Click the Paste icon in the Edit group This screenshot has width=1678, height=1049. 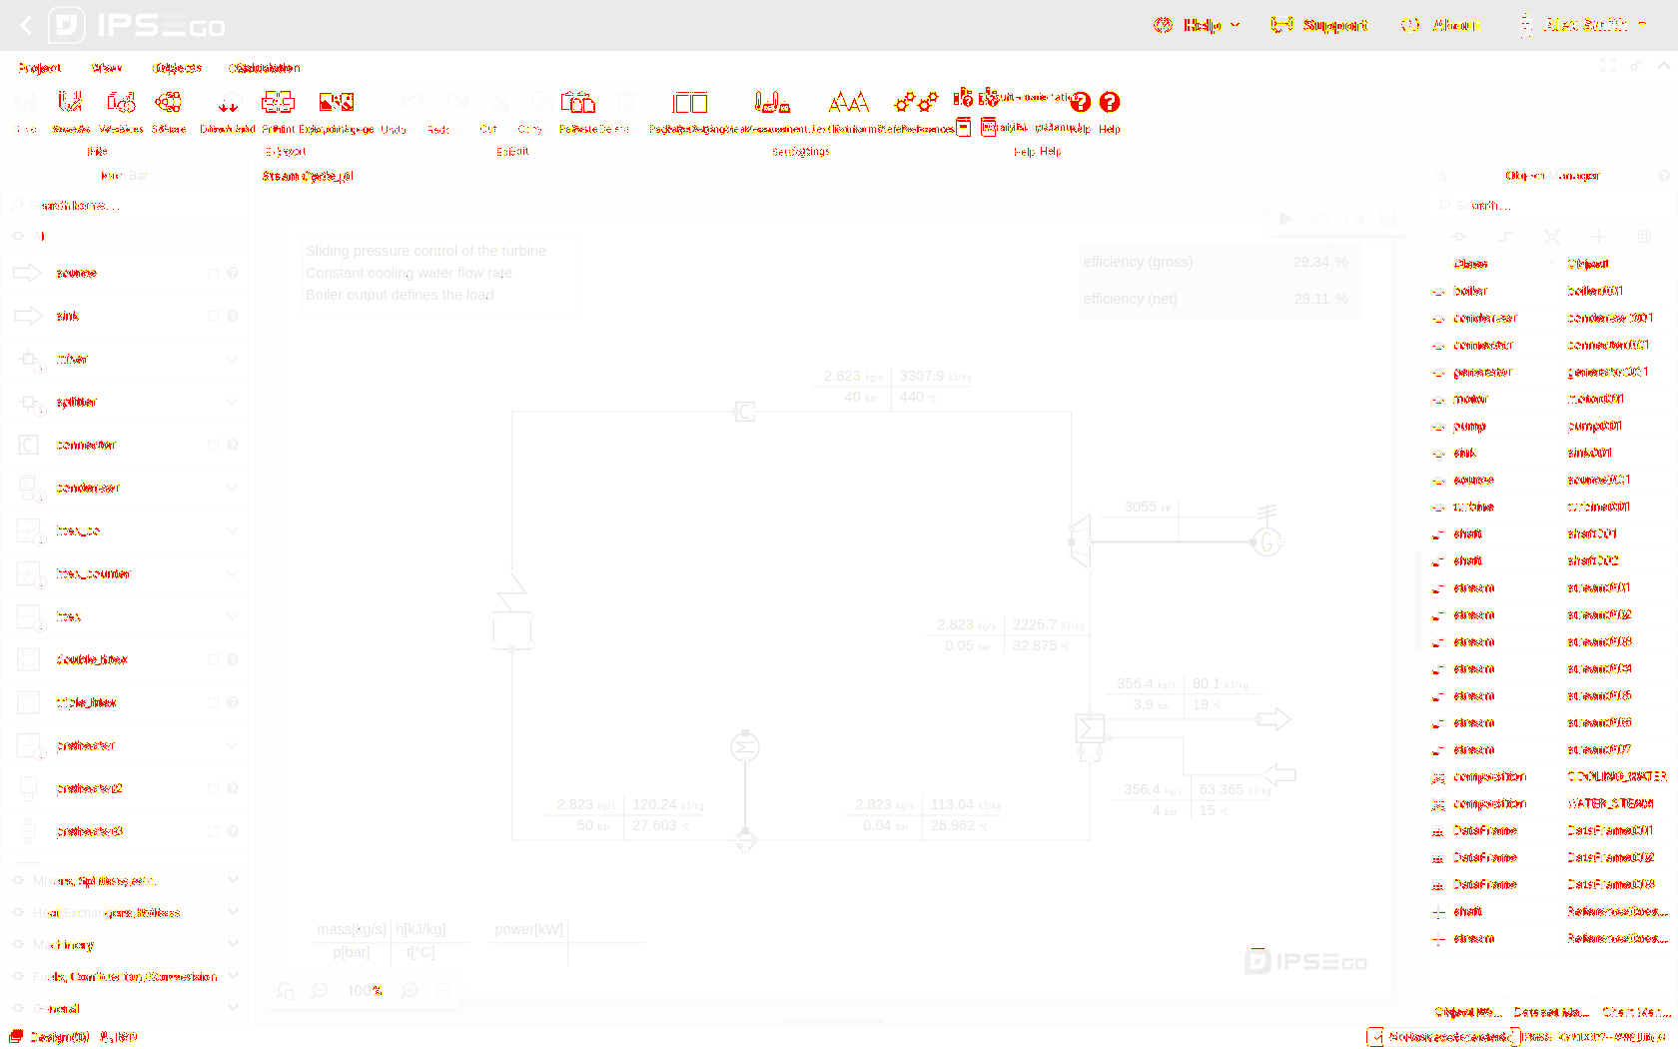pos(577,103)
